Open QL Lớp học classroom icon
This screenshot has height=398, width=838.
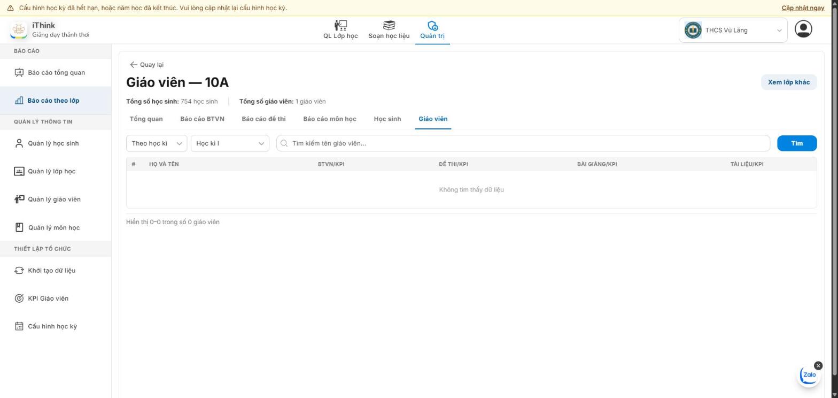point(340,25)
